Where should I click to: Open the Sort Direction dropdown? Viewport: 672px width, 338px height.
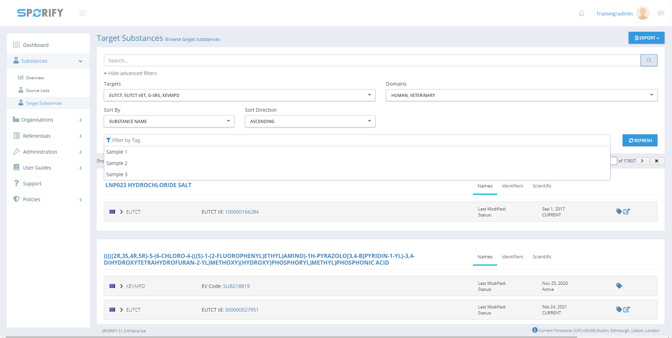(310, 121)
